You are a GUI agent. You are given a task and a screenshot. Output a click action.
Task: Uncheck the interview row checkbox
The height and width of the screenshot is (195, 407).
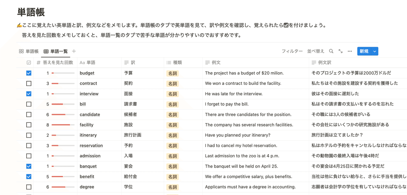(29, 94)
